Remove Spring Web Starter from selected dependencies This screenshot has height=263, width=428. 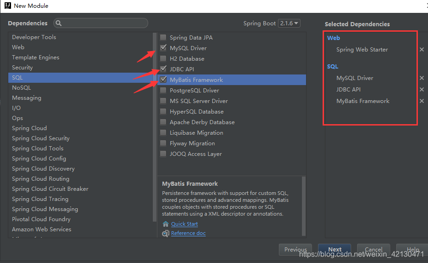click(422, 49)
